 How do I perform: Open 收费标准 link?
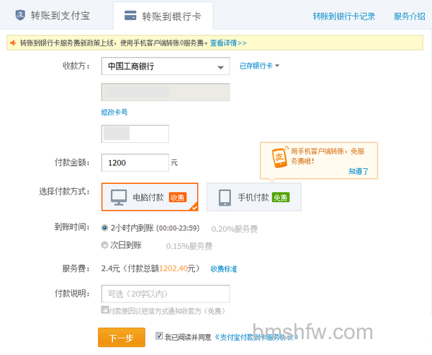coord(224,269)
